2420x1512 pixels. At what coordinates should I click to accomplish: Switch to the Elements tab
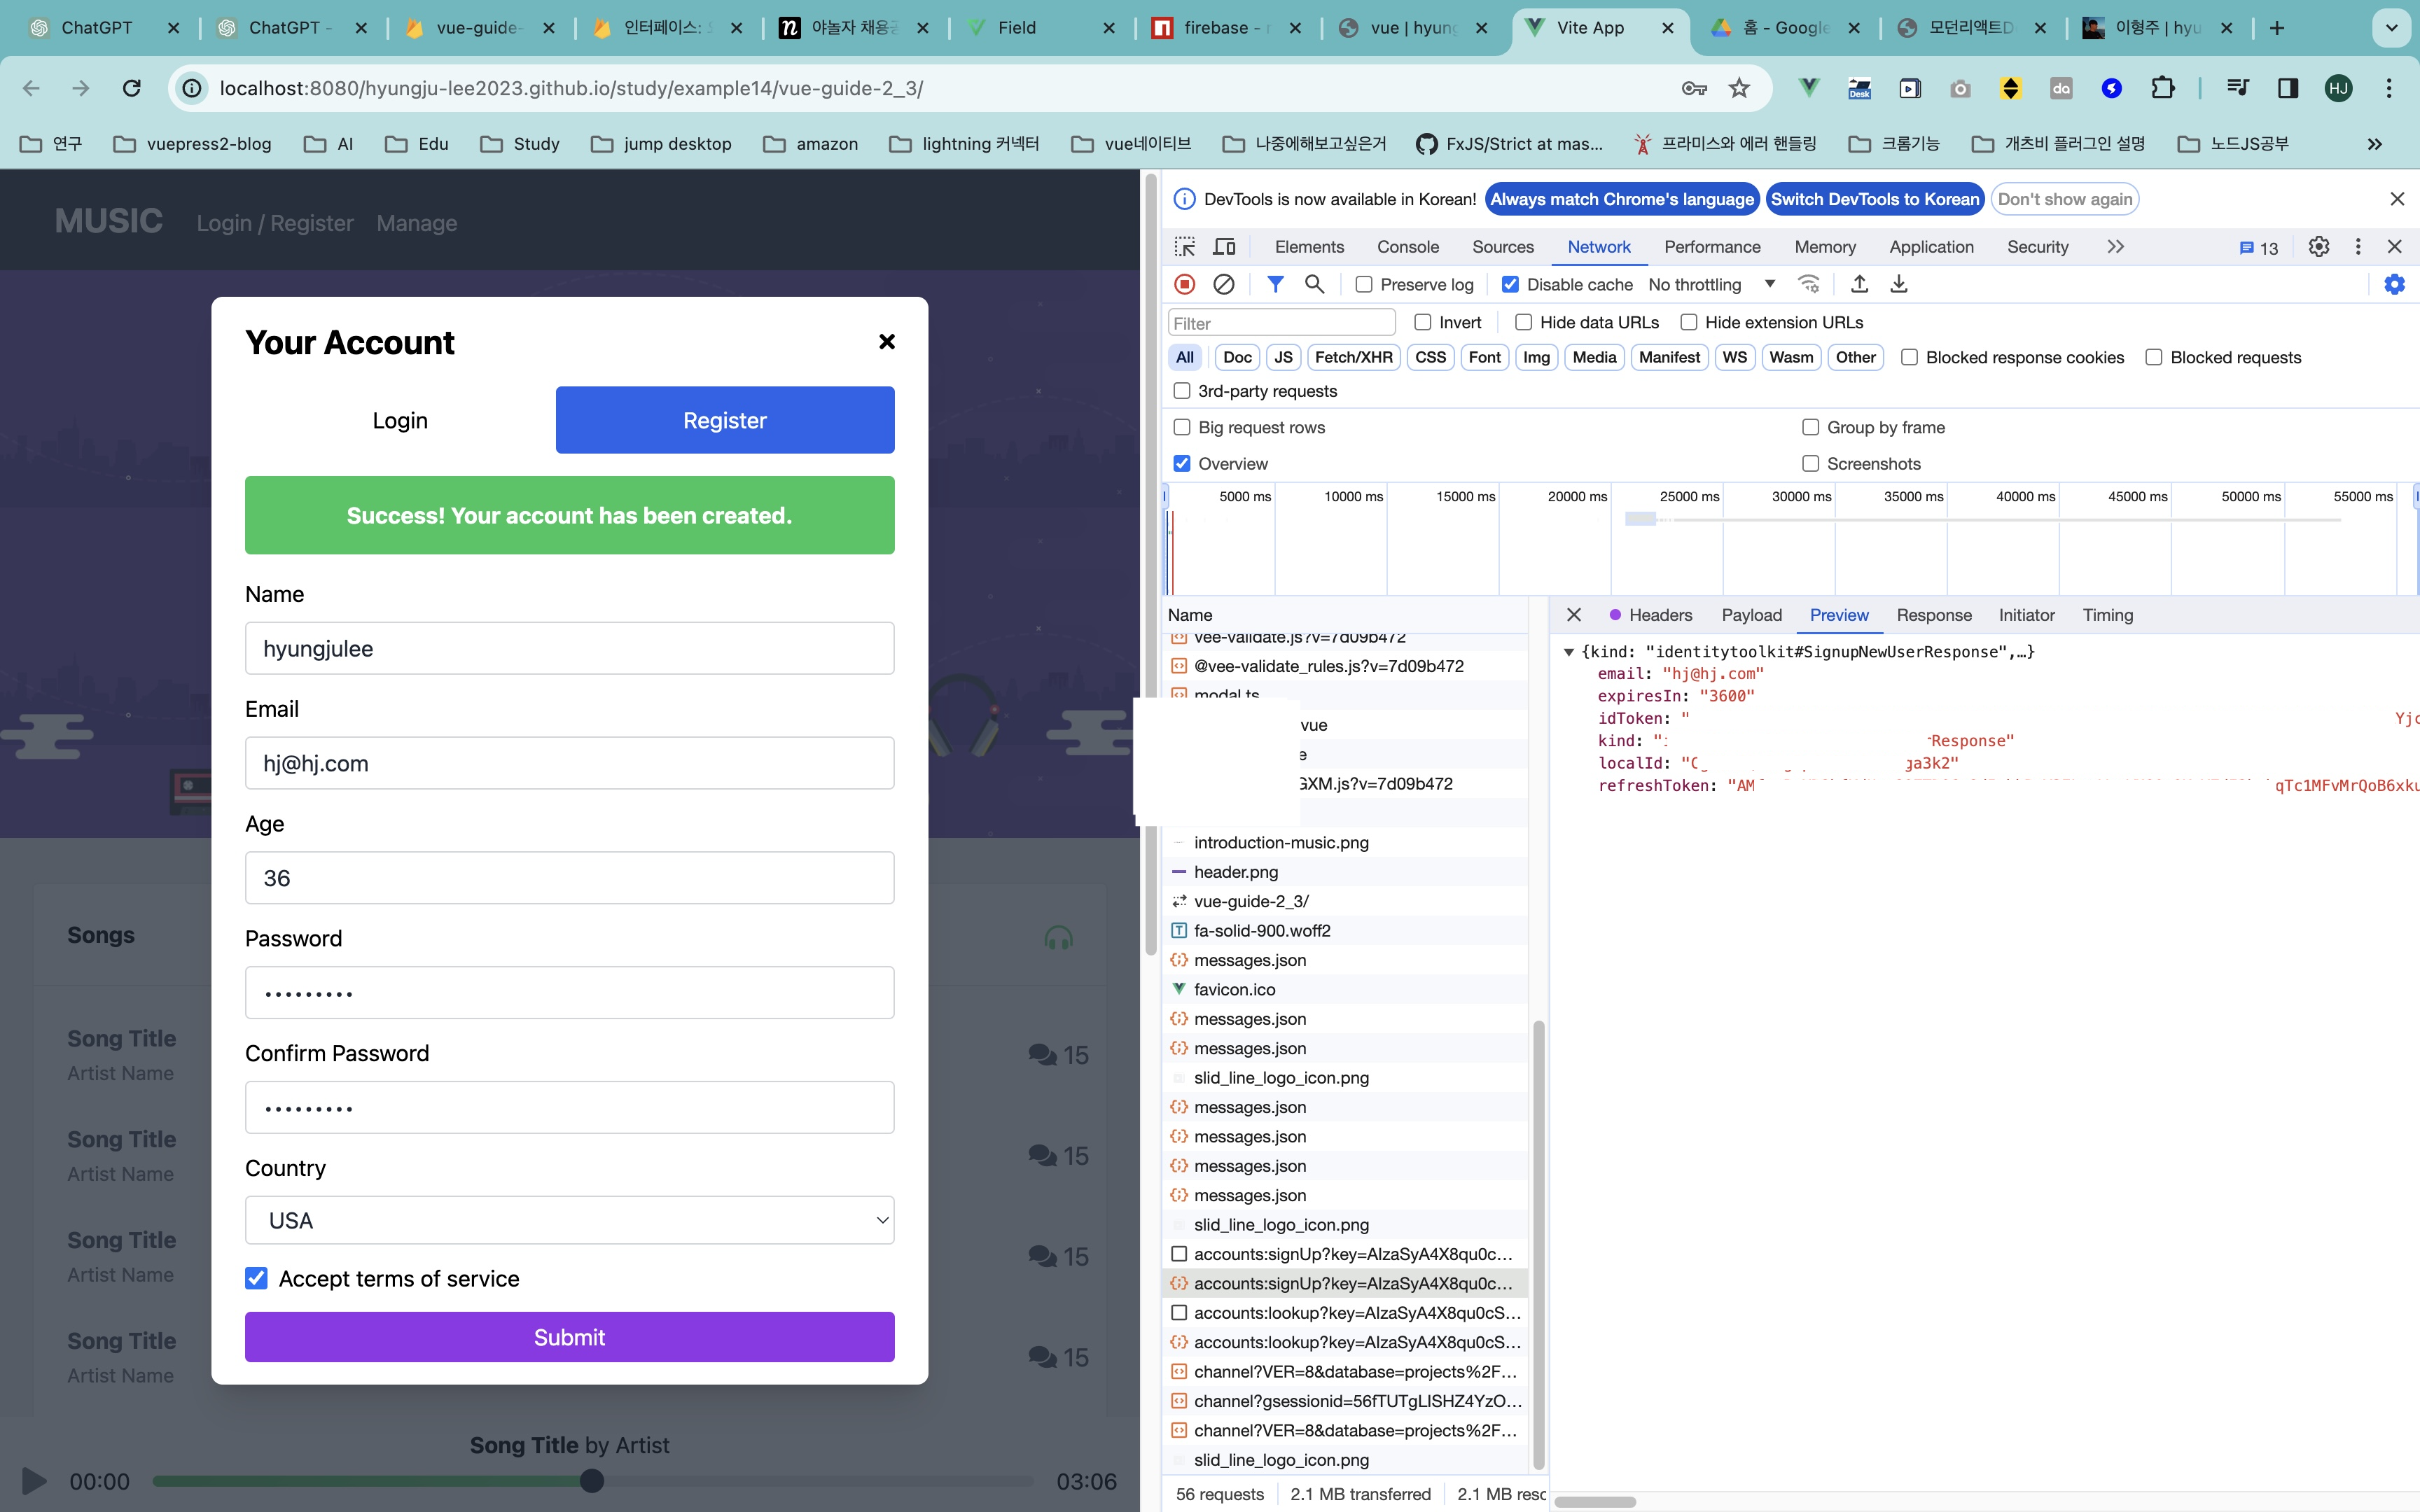point(1308,247)
